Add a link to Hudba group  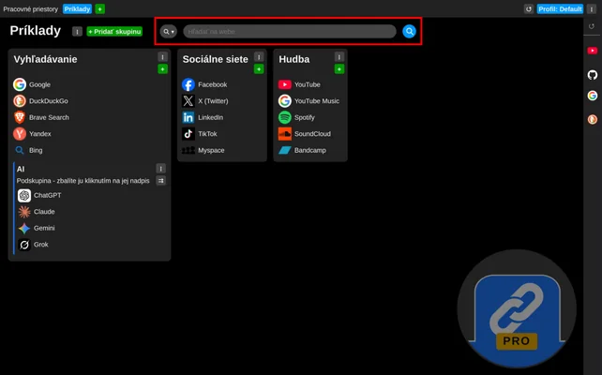pos(339,69)
